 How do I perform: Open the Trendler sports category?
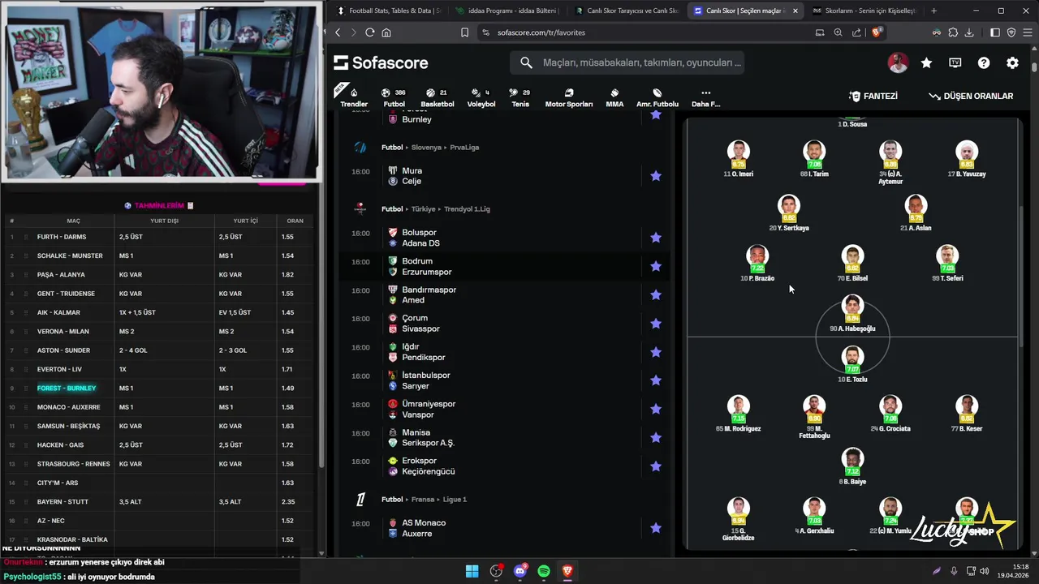pyautogui.click(x=354, y=97)
